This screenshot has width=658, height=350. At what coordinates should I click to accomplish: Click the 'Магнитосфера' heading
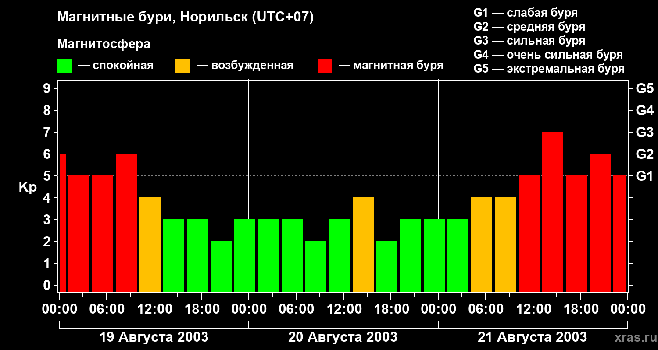(104, 44)
